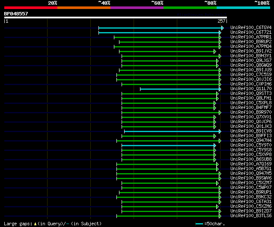Click the Large gaps legend text

18,224
